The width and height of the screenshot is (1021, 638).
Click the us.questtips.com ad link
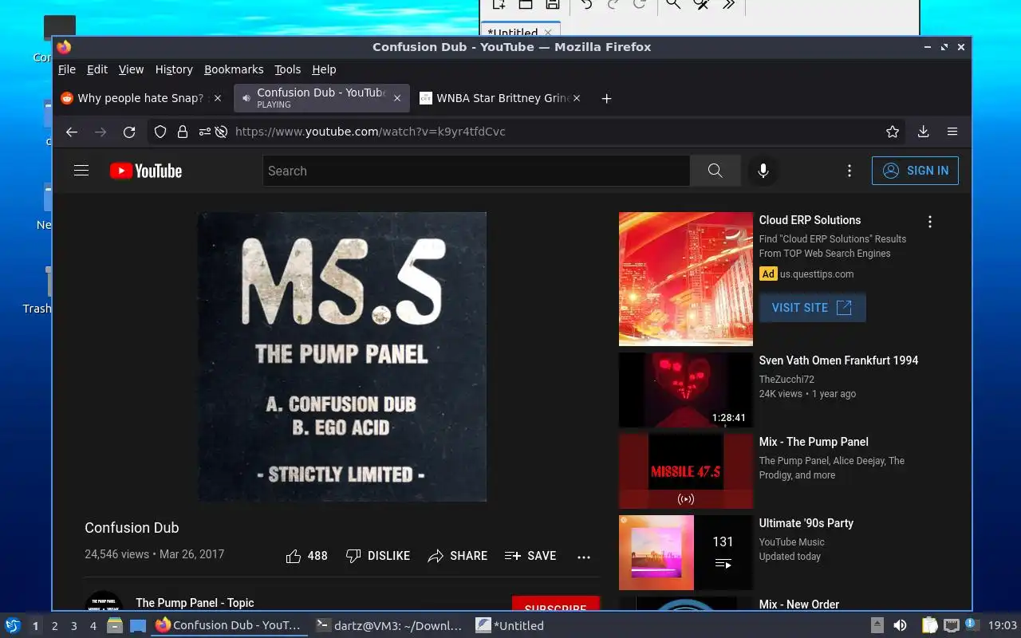tap(817, 274)
